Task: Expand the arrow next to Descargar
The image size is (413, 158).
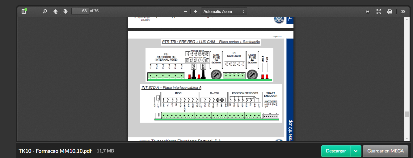Action: pyautogui.click(x=356, y=151)
